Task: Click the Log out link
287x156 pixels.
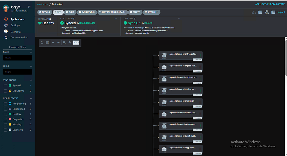Action: (281, 12)
